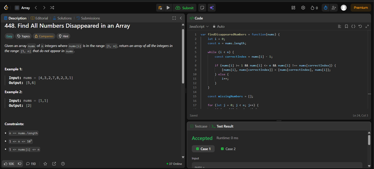Start the stopwatch timer
374x169 pixels.
pos(325,8)
